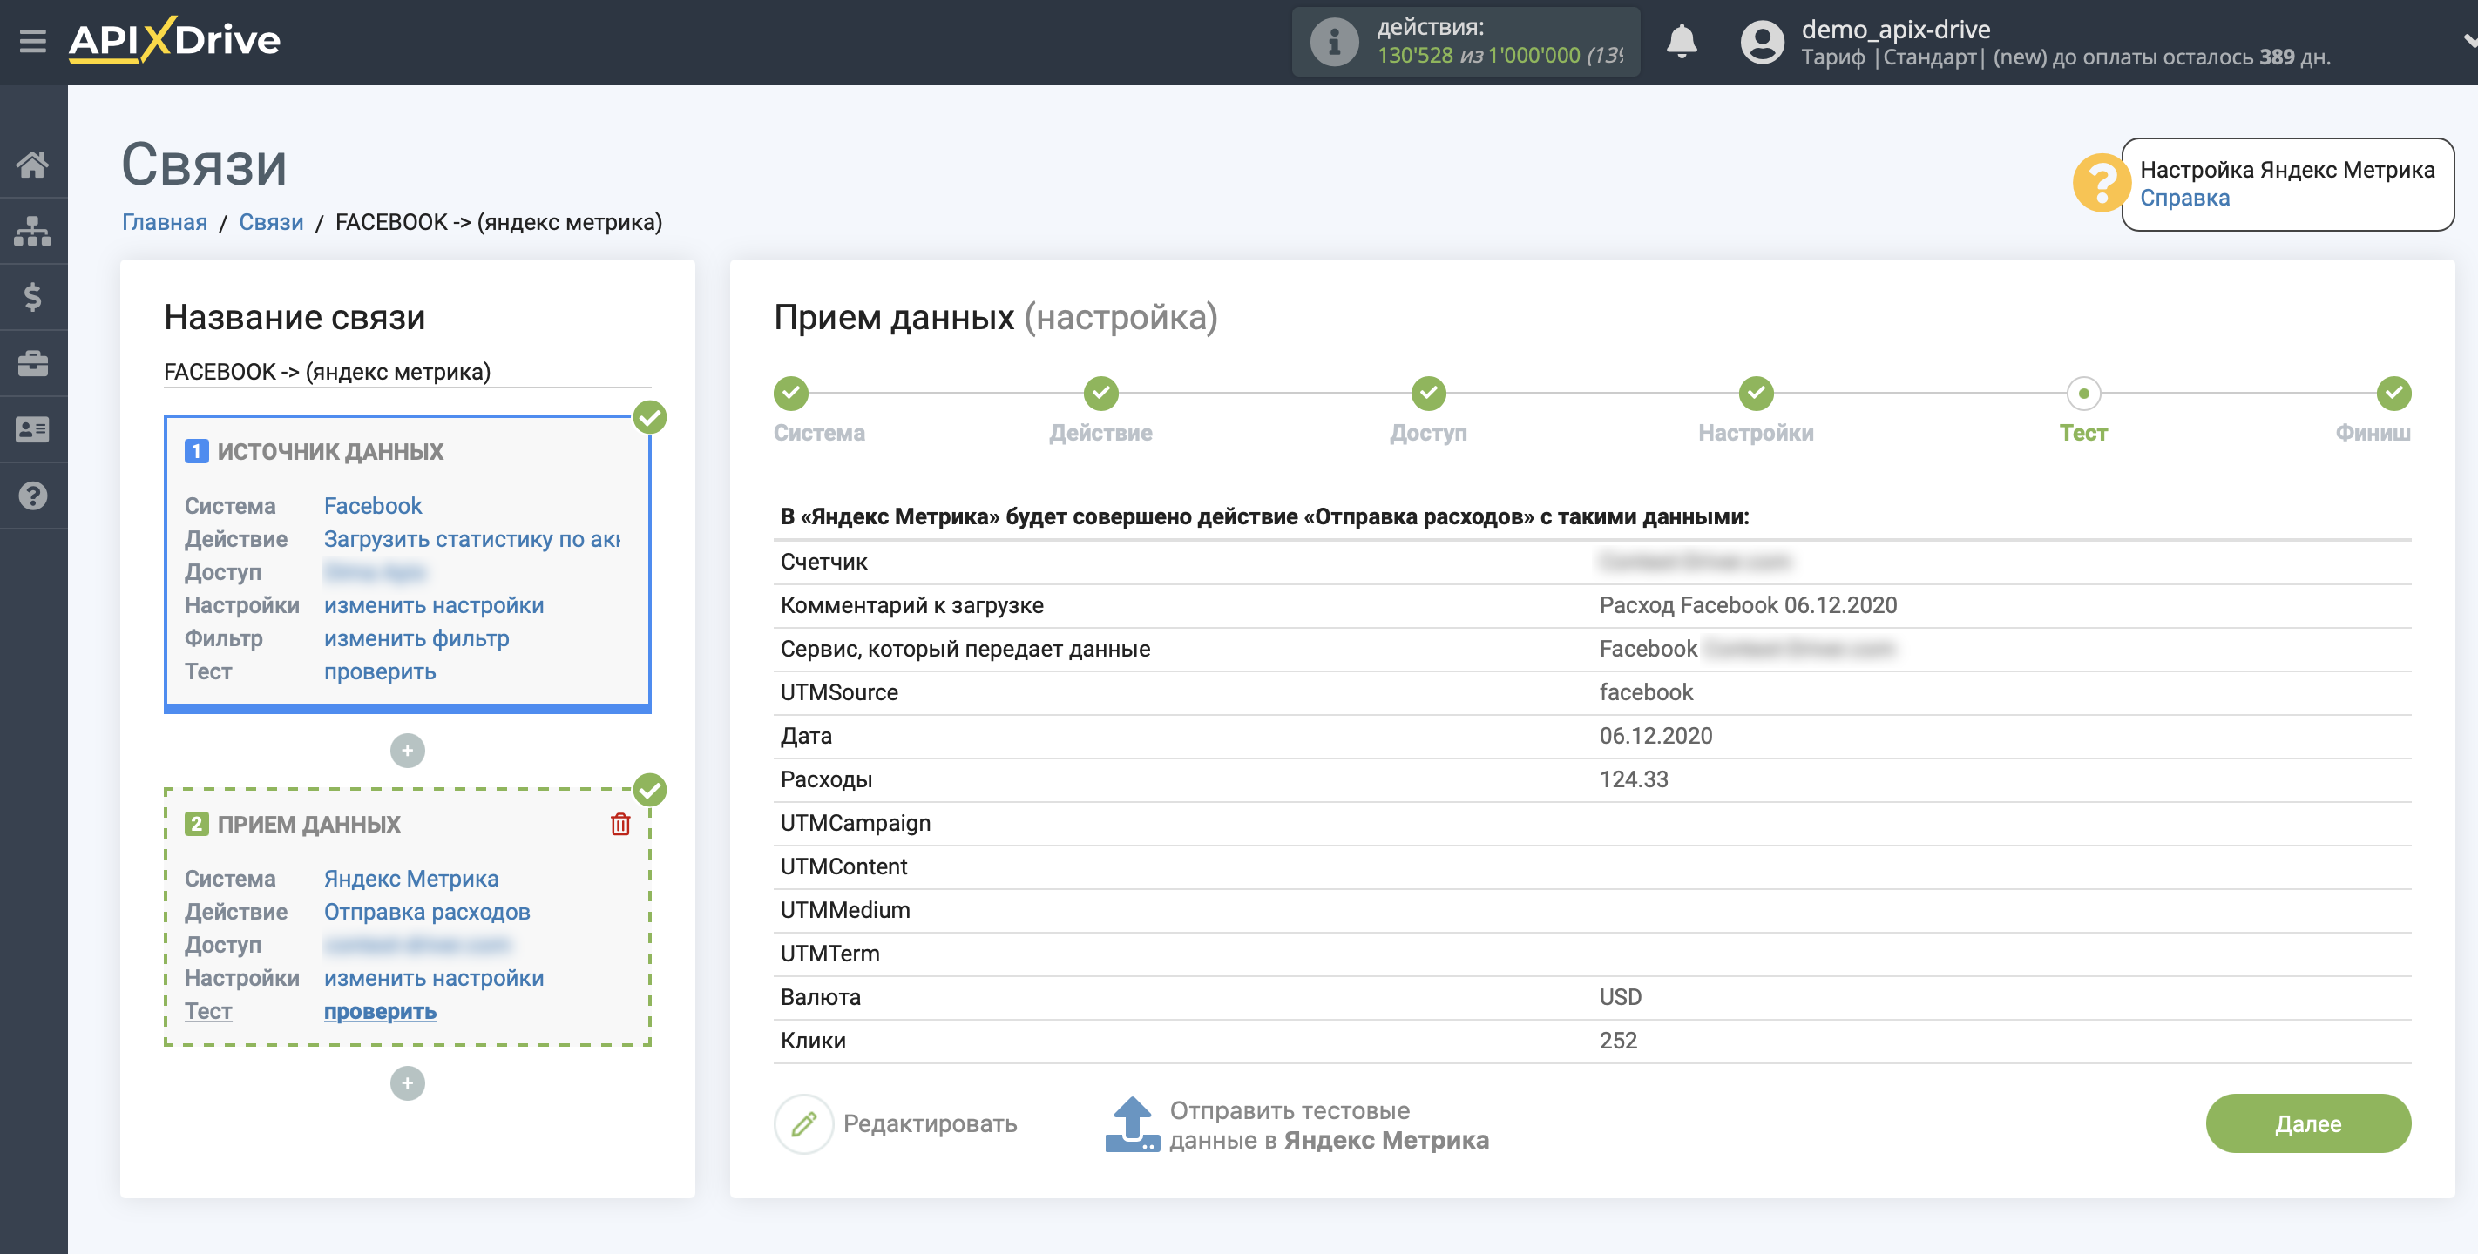Go to Финиш step

[2393, 394]
